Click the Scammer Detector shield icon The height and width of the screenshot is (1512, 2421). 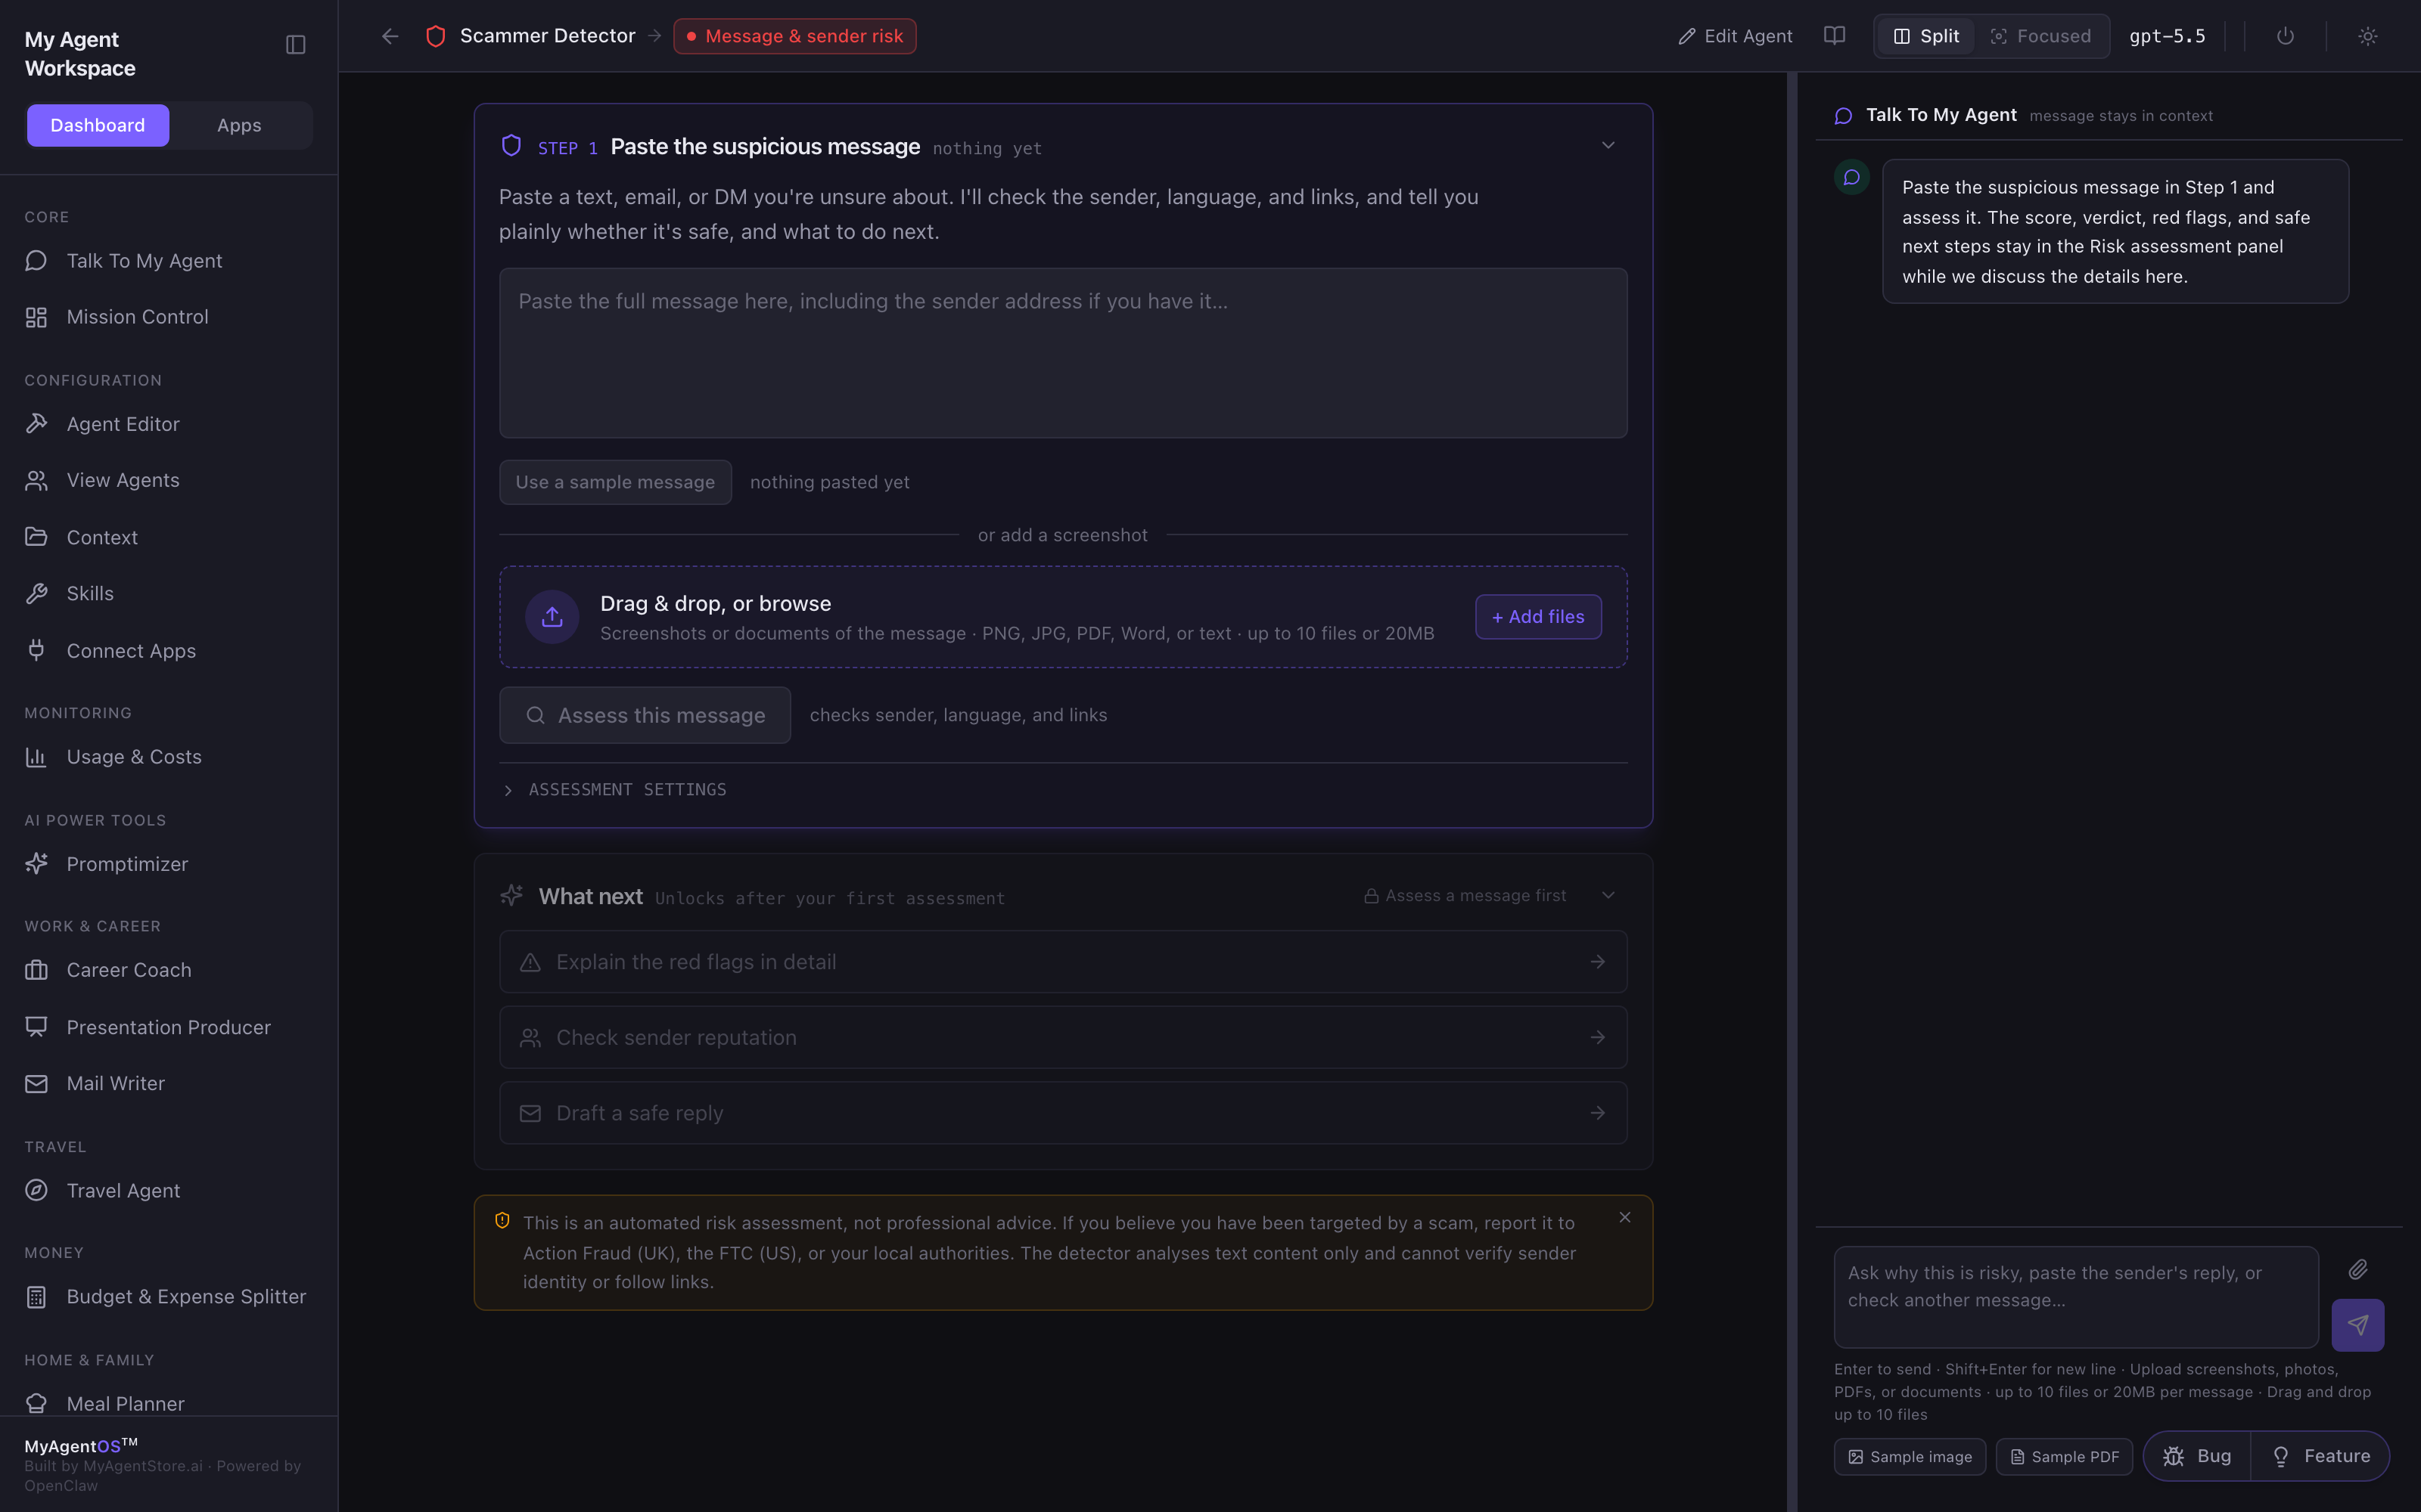pyautogui.click(x=435, y=36)
